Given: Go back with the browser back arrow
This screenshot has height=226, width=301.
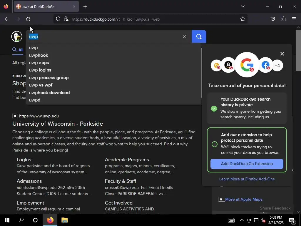Looking at the screenshot, I should [x=7, y=19].
